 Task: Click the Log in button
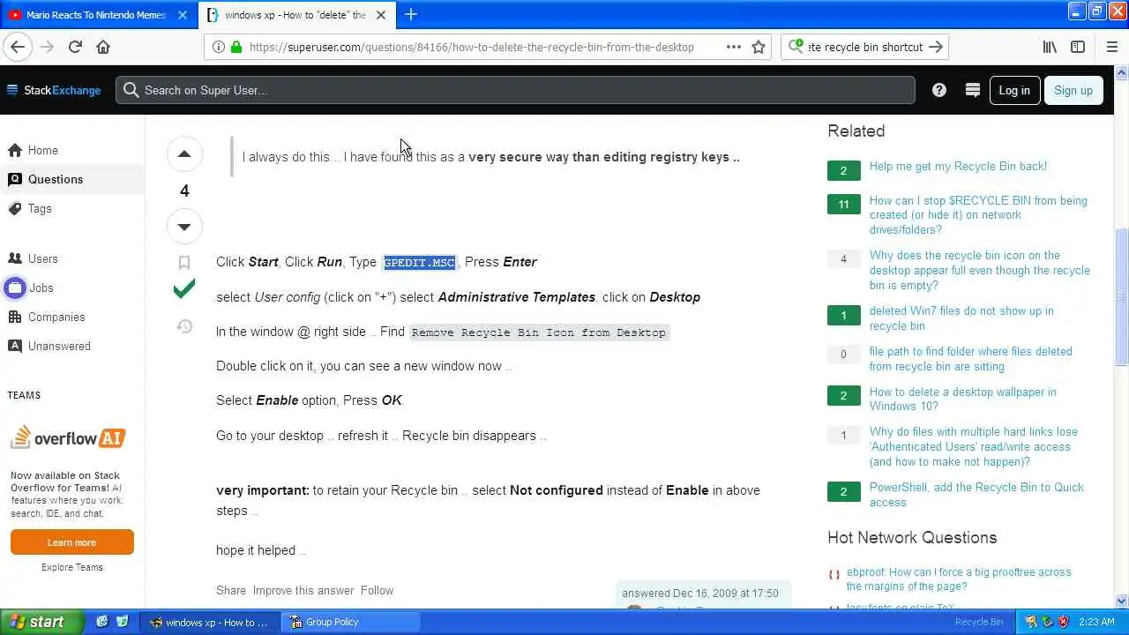pos(1014,90)
